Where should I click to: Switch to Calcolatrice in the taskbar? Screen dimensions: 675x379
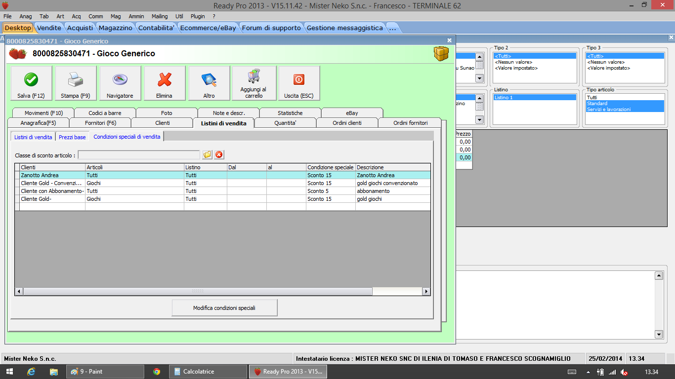click(209, 372)
